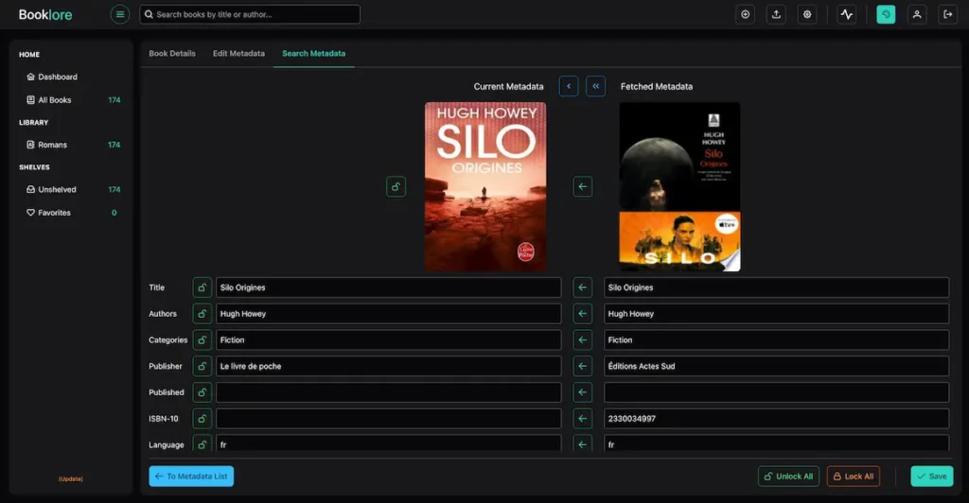Copy fetched Authors with arrow button

pyautogui.click(x=582, y=314)
